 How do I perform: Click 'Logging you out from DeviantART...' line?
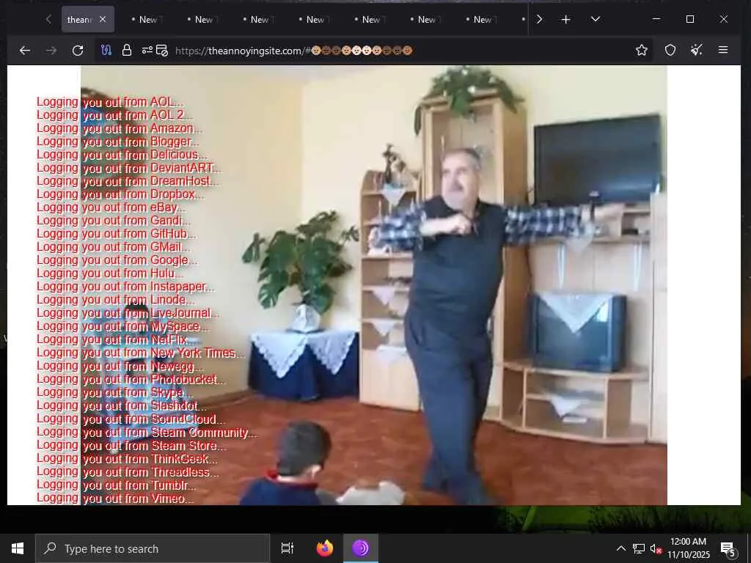[x=129, y=168]
